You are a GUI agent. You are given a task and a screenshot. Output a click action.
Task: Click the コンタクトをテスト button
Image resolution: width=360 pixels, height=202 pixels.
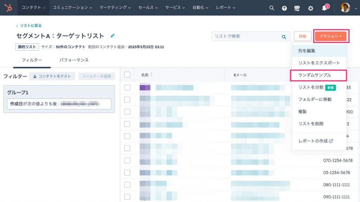click(x=52, y=76)
